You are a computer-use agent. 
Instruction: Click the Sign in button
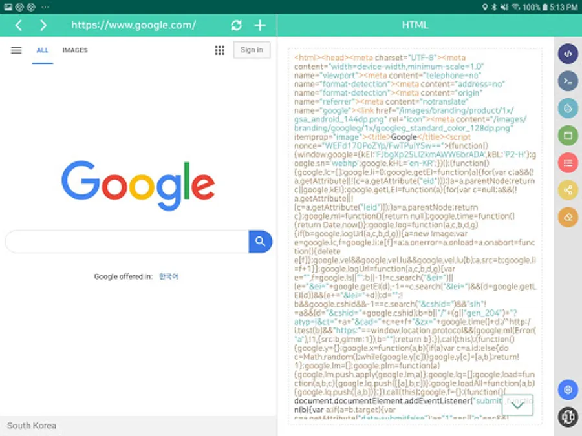[252, 50]
